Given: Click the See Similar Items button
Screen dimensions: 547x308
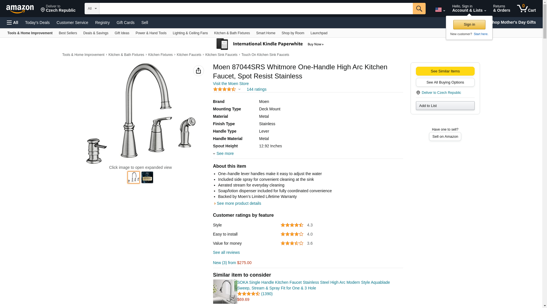Looking at the screenshot, I should pos(445,71).
